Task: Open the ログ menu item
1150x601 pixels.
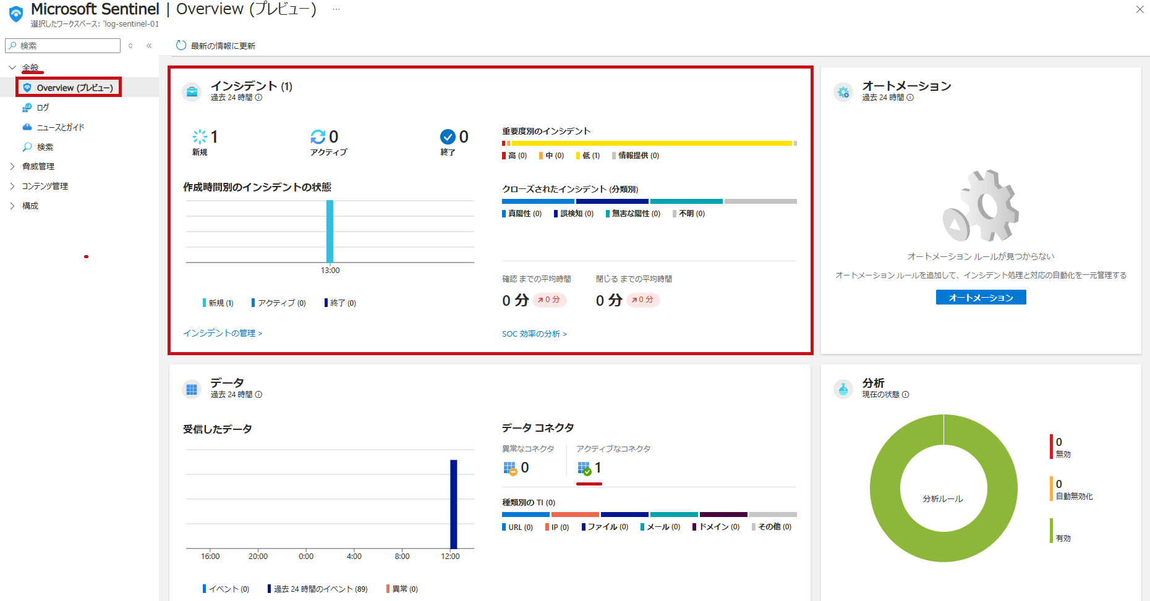Action: pos(43,107)
